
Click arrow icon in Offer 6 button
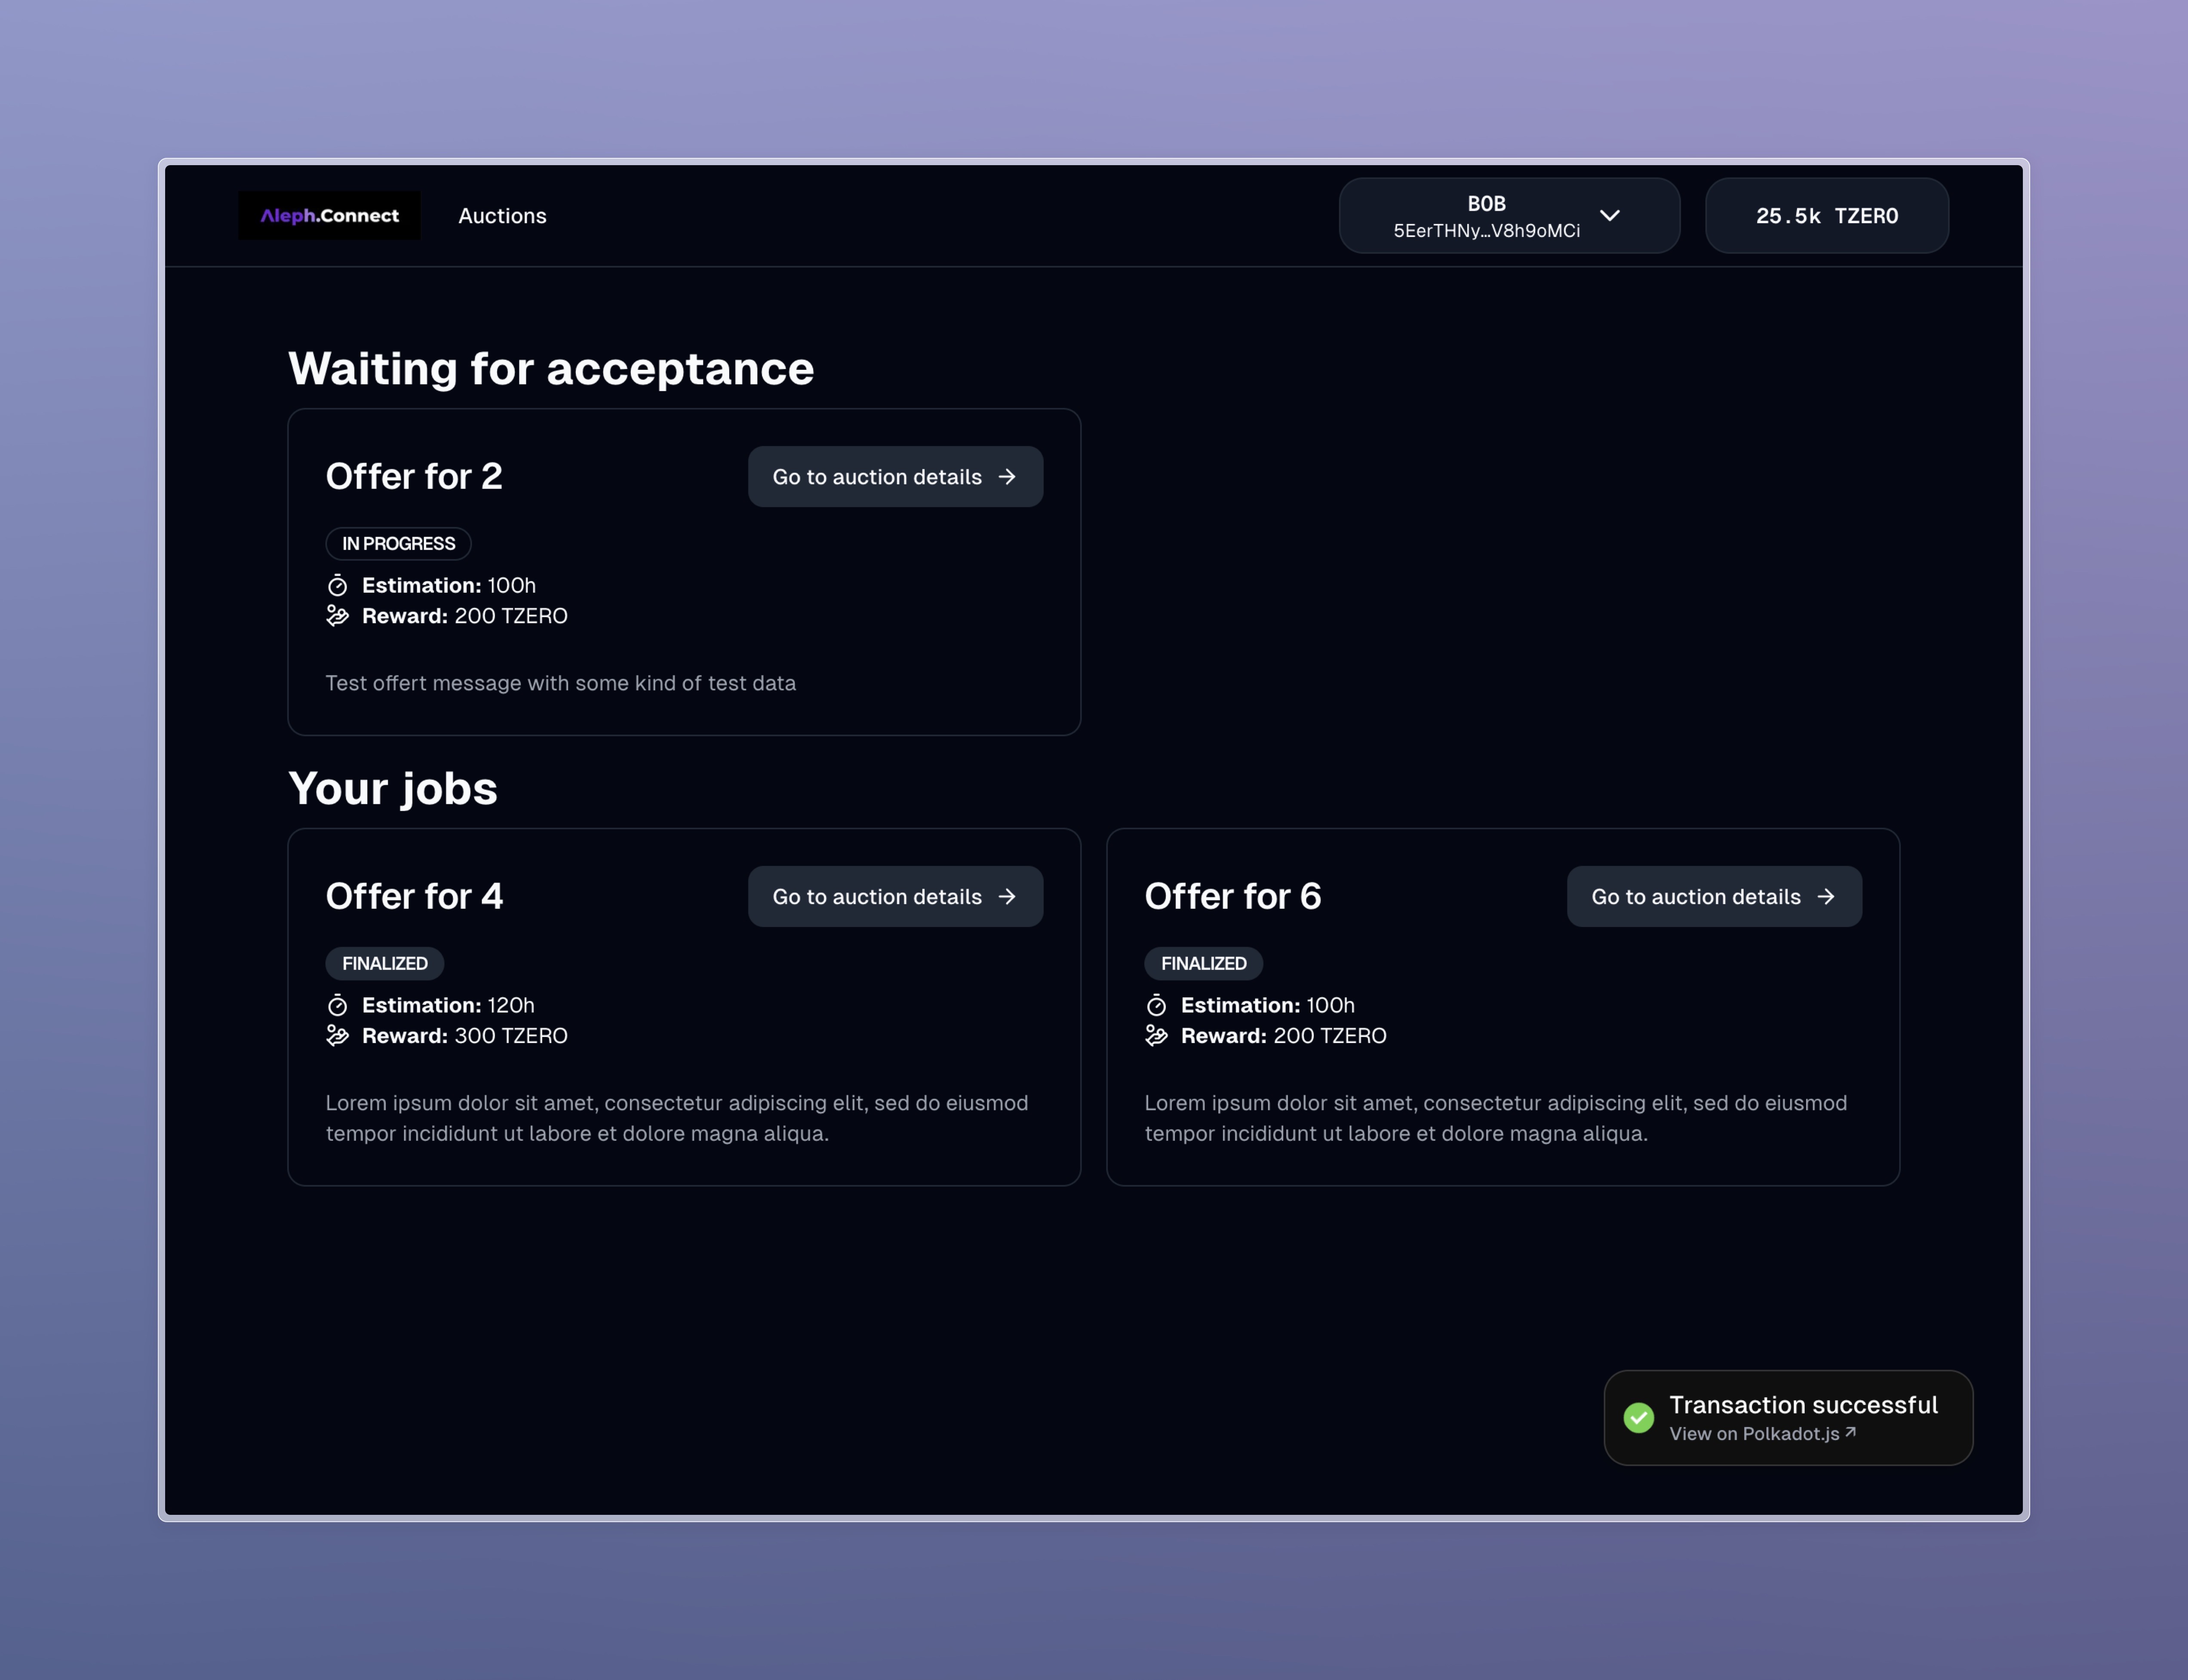1826,897
